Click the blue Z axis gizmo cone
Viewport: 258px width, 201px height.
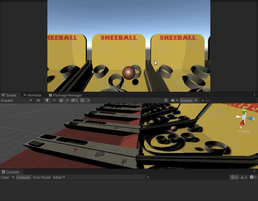(x=250, y=118)
